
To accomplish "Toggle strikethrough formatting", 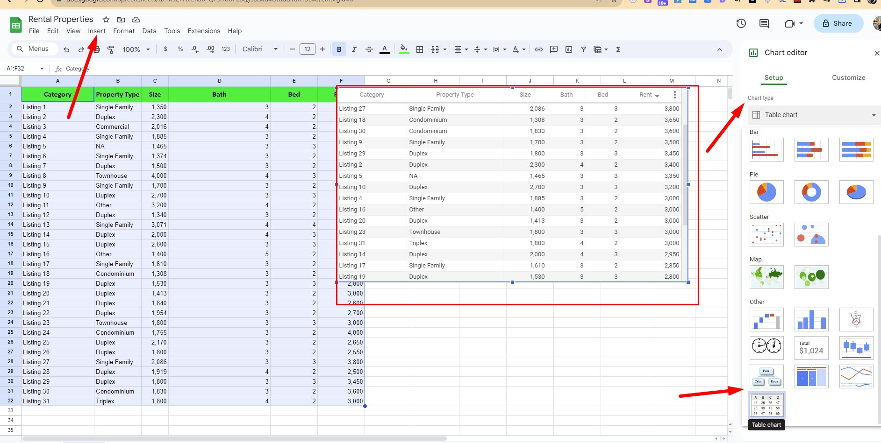I will 369,49.
